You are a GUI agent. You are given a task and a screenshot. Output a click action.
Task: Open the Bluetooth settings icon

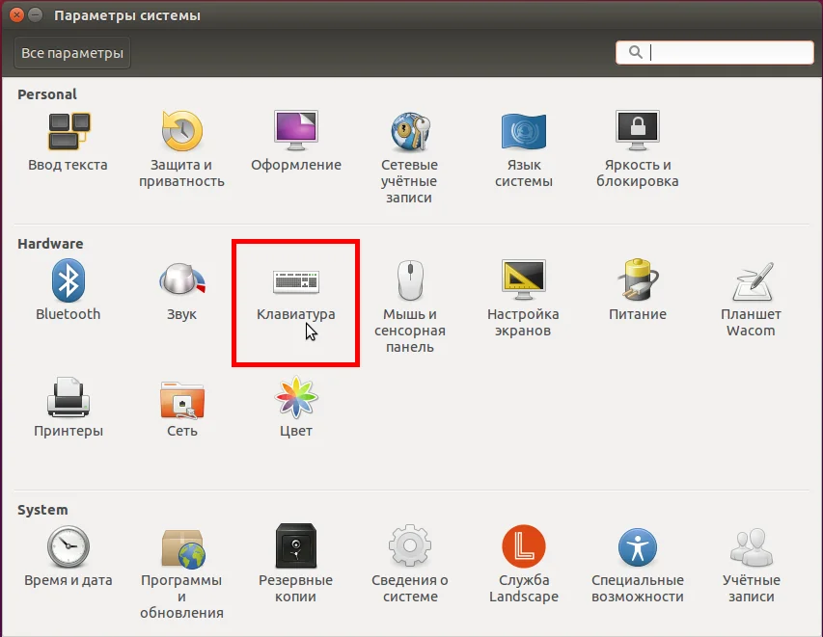pyautogui.click(x=69, y=280)
